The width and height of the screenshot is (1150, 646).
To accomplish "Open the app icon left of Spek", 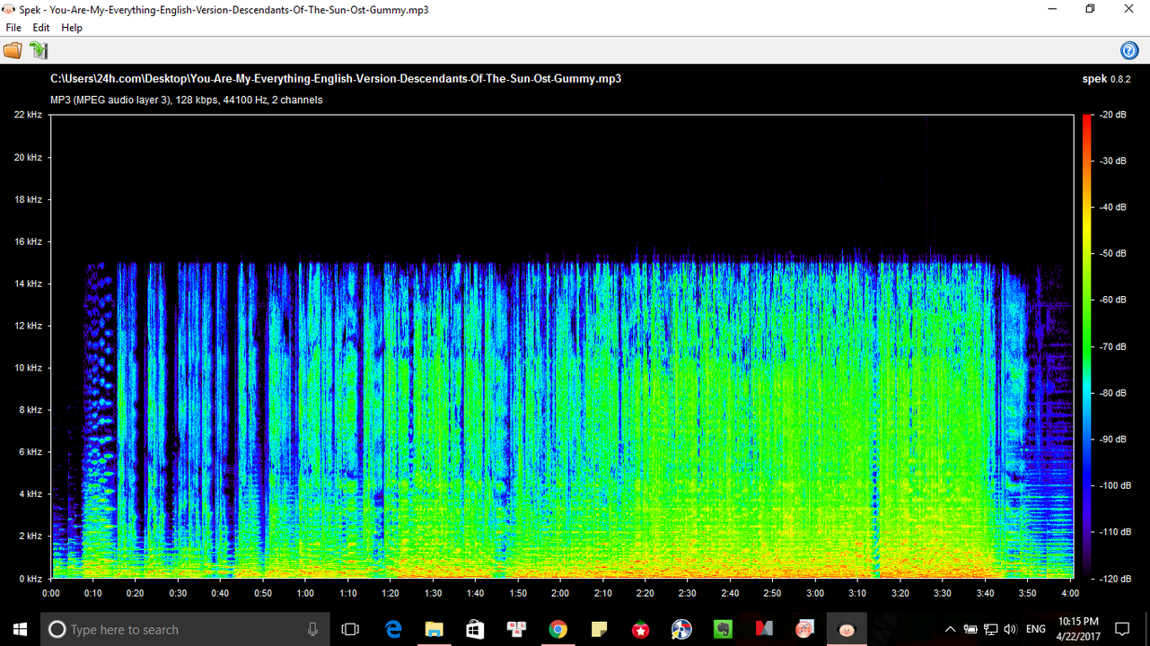I will click(x=805, y=630).
